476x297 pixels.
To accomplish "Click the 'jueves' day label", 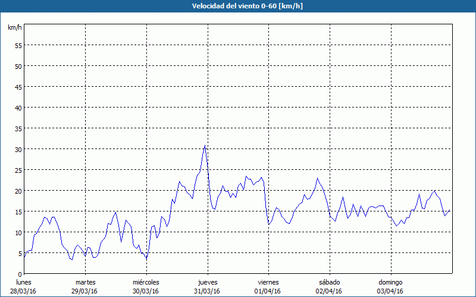I will coord(207,282).
